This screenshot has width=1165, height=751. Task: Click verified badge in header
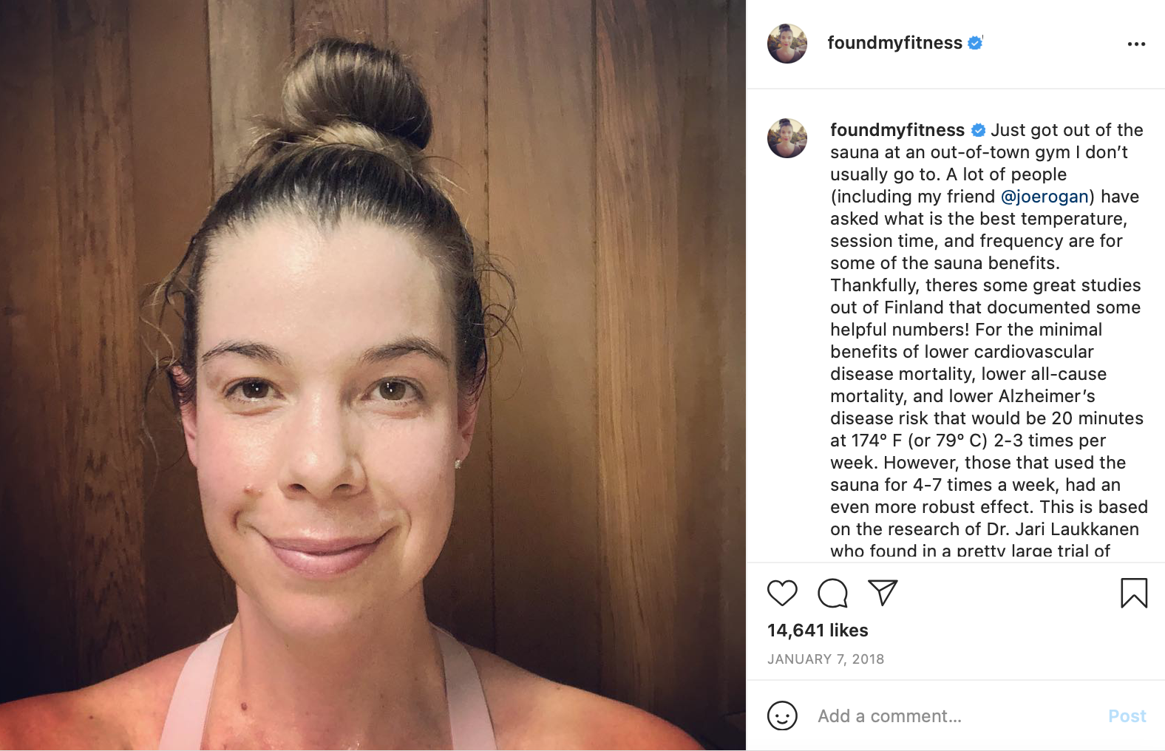[x=975, y=43]
